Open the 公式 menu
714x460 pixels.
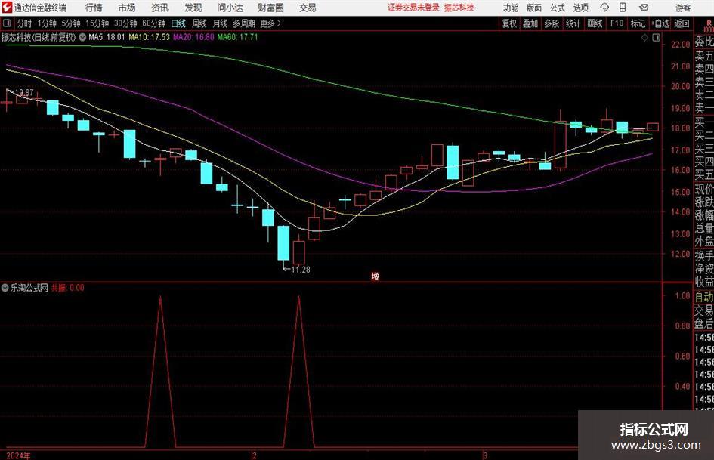[558, 8]
